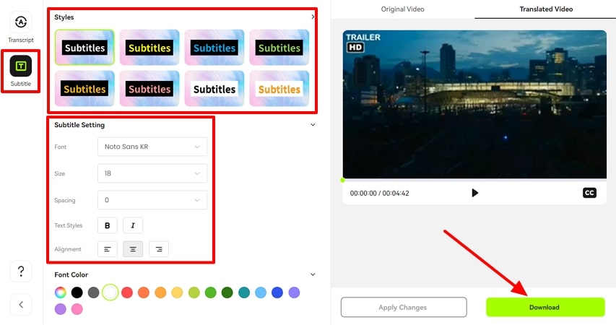Set alignment to center
This screenshot has width=616, height=325.
coord(133,249)
